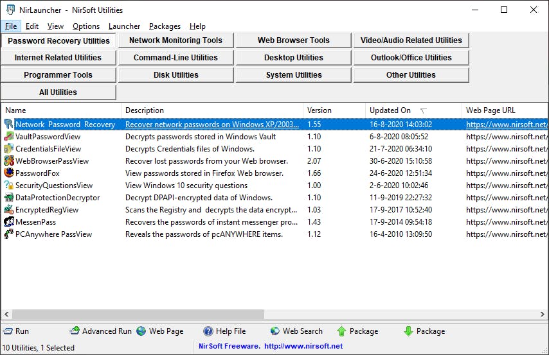
Task: Open the Launcher menu
Action: [124, 26]
